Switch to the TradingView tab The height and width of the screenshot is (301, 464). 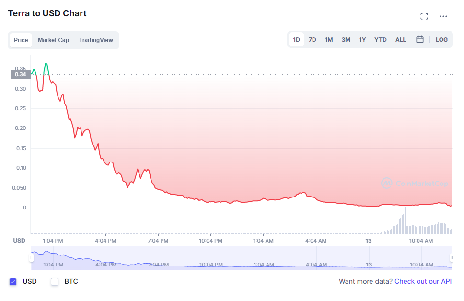[x=96, y=40]
